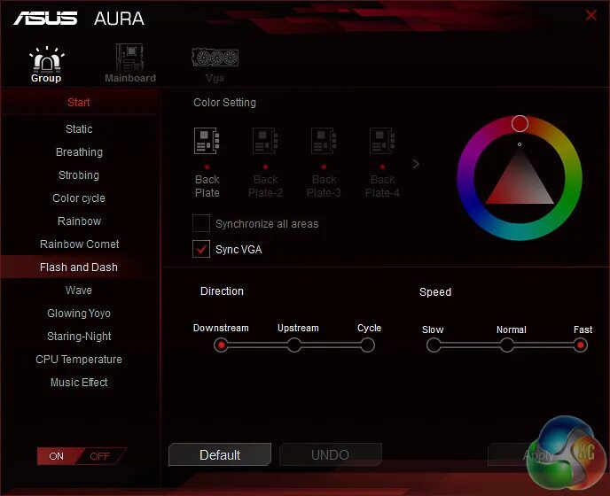Click the UNDO button
The image size is (610, 496).
pyautogui.click(x=331, y=454)
